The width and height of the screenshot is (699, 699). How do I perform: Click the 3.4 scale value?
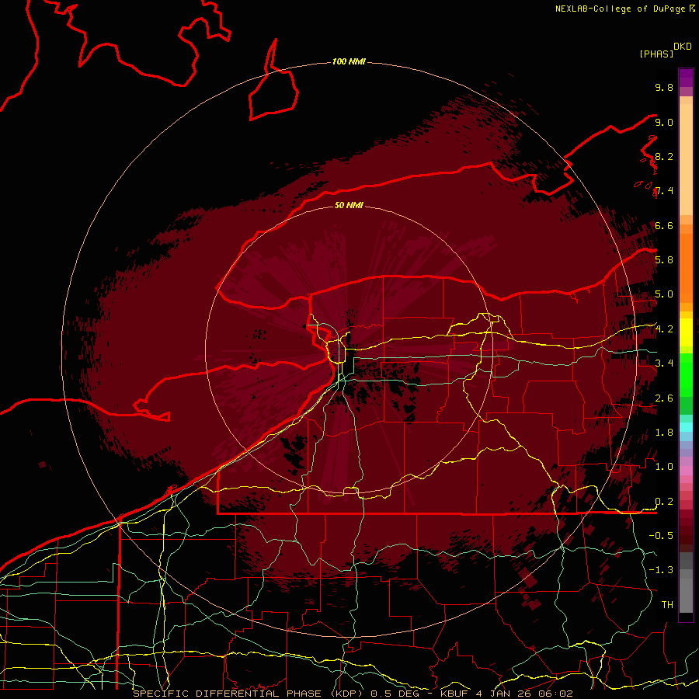point(664,363)
